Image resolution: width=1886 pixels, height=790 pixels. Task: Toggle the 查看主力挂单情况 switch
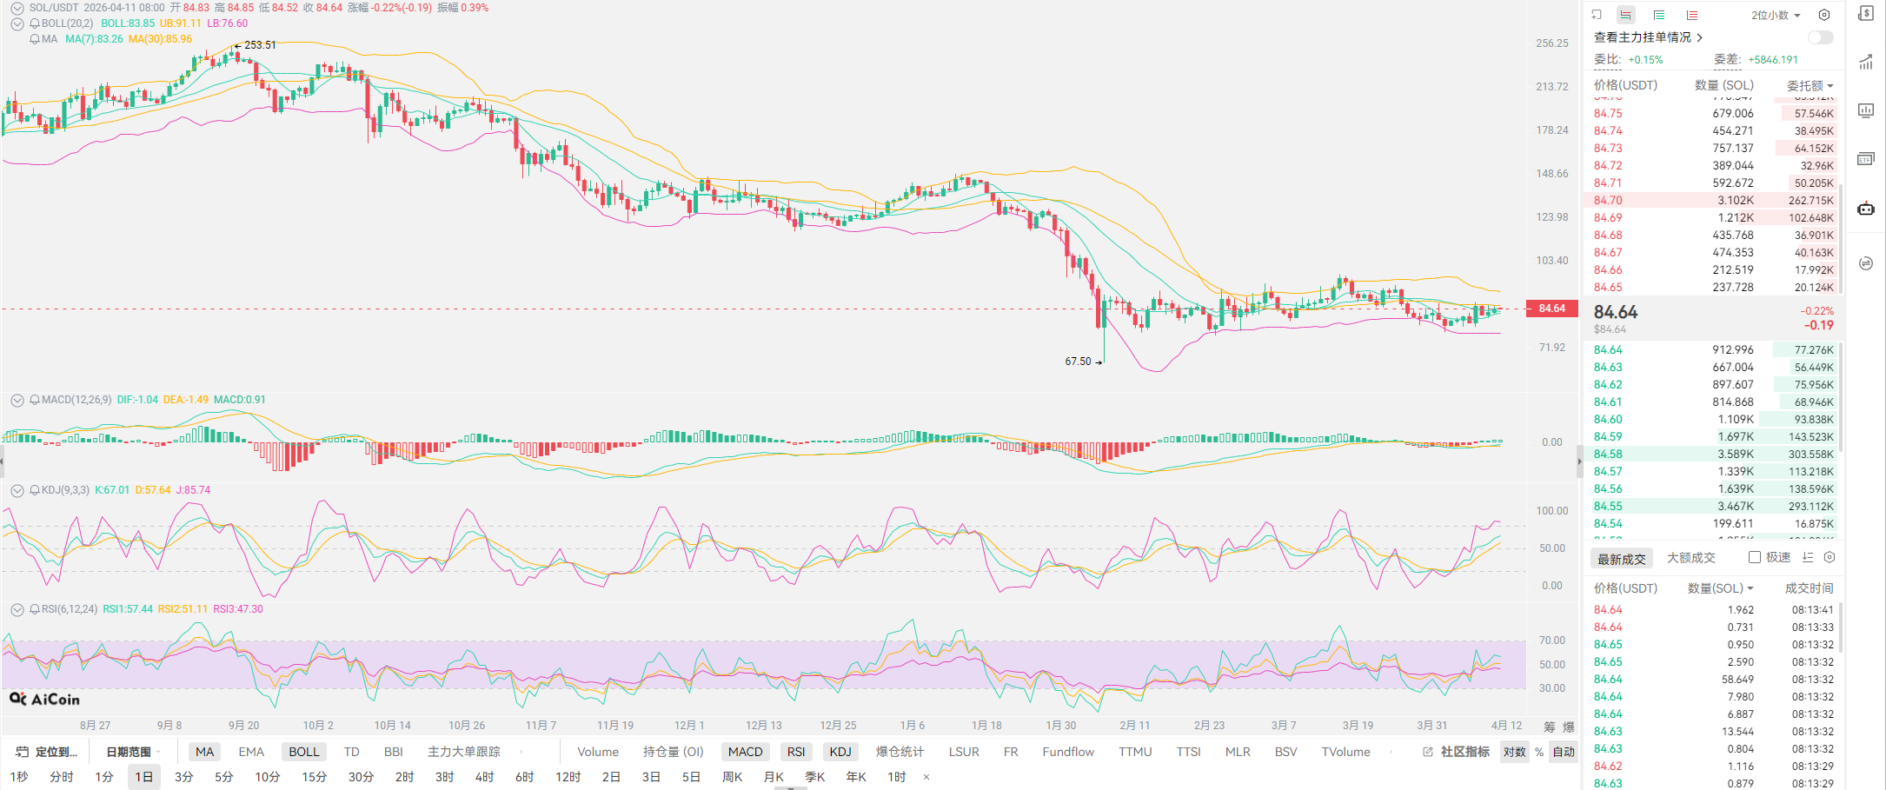(x=1820, y=37)
